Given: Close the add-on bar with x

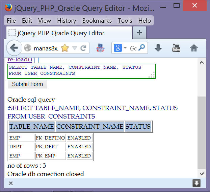Looking at the screenshot, I should tap(11, 183).
